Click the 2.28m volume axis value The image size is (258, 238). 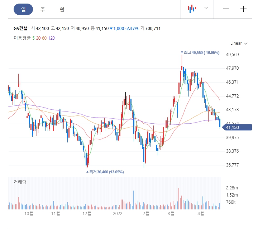pos(232,188)
